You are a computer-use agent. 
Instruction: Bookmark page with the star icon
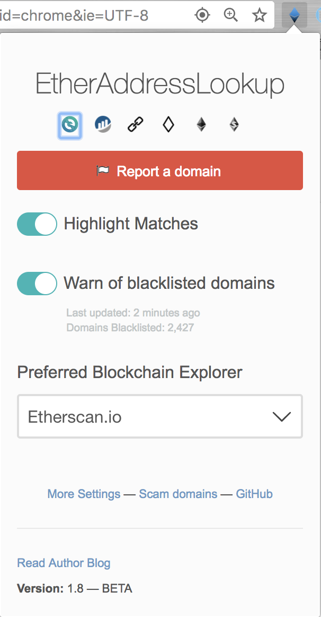(259, 15)
